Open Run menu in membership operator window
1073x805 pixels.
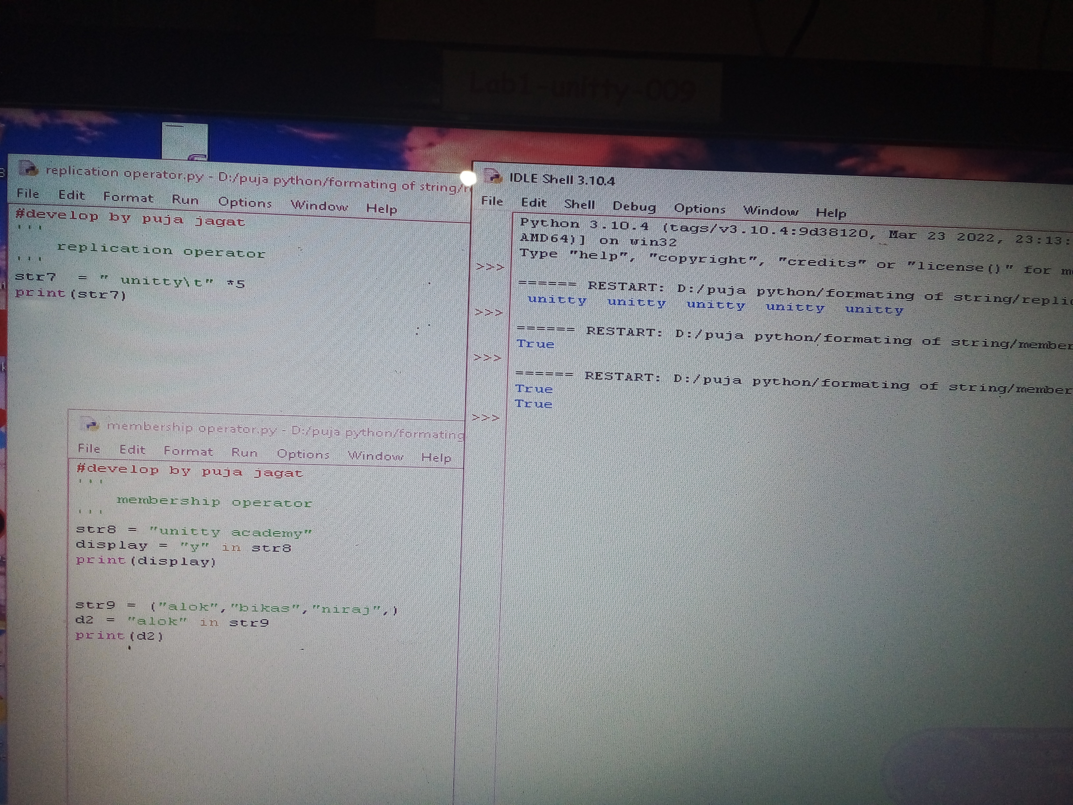pos(244,452)
